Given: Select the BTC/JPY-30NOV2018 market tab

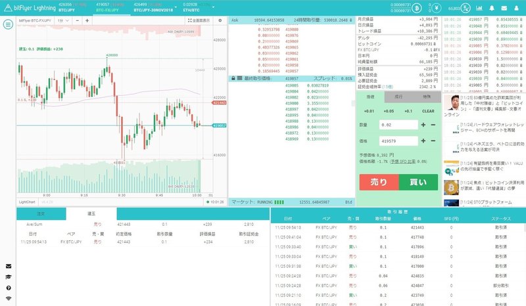Looking at the screenshot, I should 153,7.
